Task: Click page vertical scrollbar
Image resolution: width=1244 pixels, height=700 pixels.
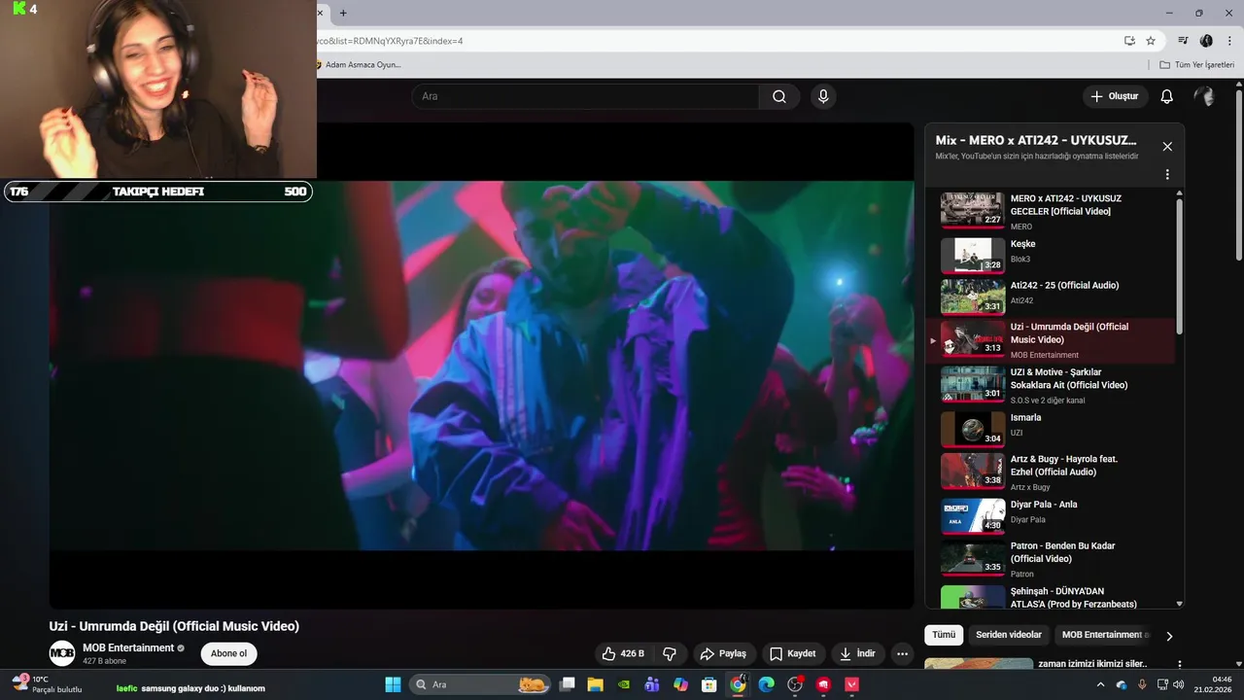Action: point(1238,175)
